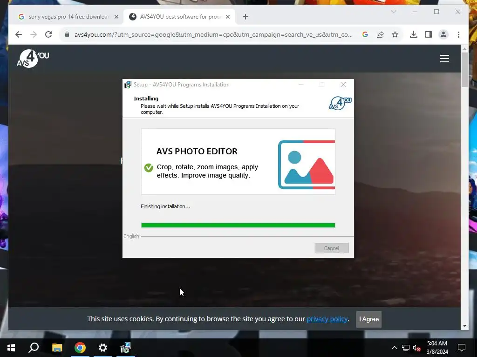Open the Windows Start menu
Image resolution: width=477 pixels, height=357 pixels.
[x=11, y=348]
